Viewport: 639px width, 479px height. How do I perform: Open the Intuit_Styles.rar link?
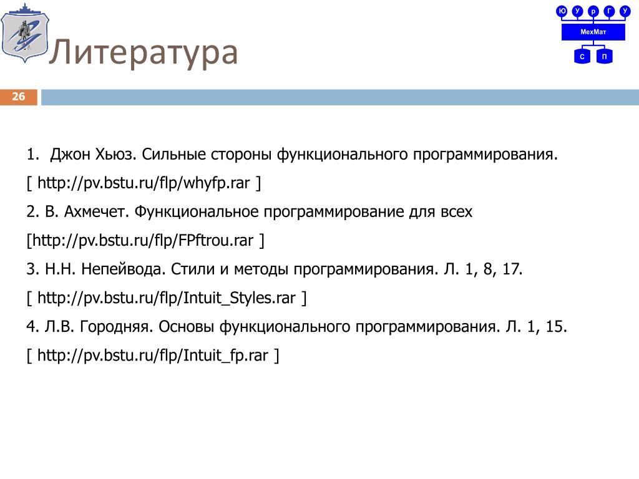pos(166,298)
